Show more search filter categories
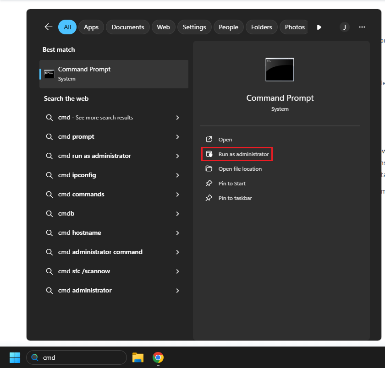385x368 pixels. click(319, 27)
